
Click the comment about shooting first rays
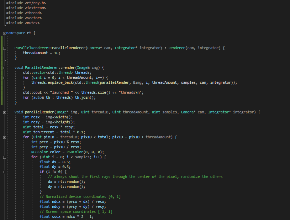[x=135, y=177]
